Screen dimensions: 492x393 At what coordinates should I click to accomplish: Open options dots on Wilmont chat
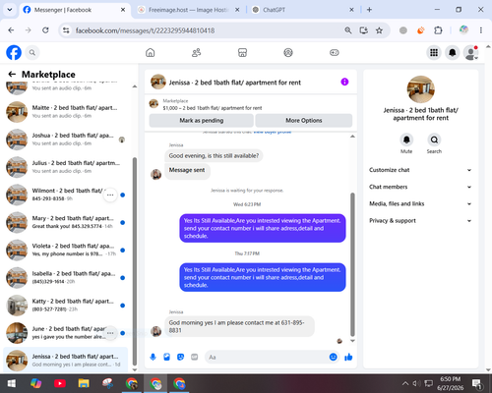click(110, 195)
